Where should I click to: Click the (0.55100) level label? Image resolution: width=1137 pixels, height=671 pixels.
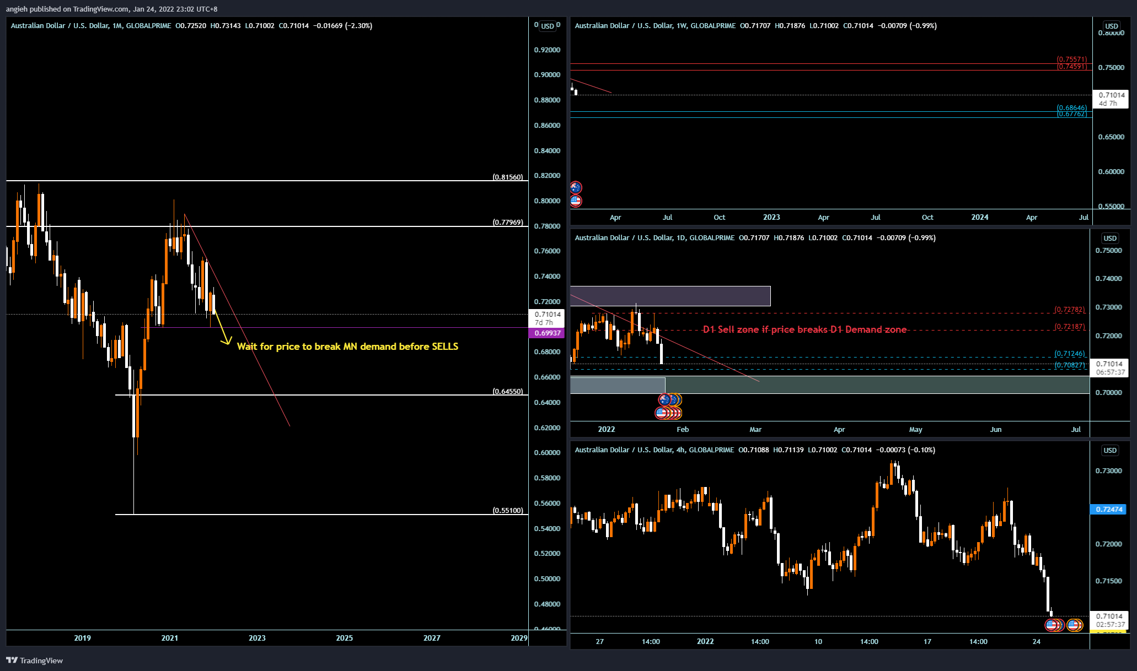508,510
